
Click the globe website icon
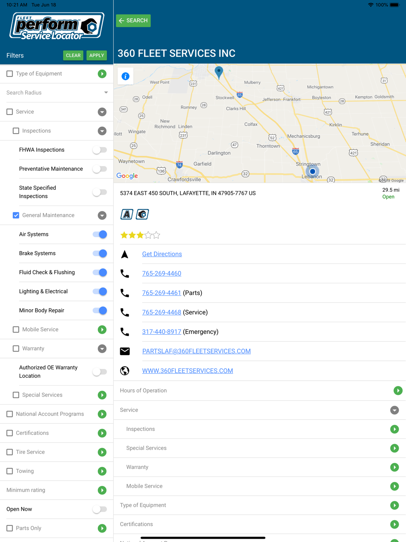click(x=125, y=371)
